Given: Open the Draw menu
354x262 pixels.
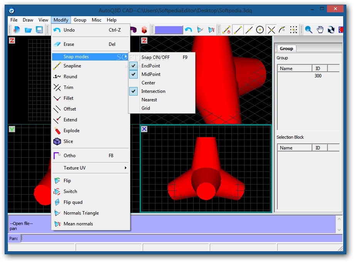Looking at the screenshot, I should [x=28, y=20].
